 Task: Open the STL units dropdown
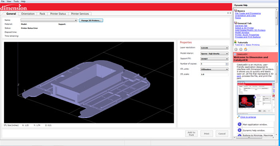[x=214, y=69]
